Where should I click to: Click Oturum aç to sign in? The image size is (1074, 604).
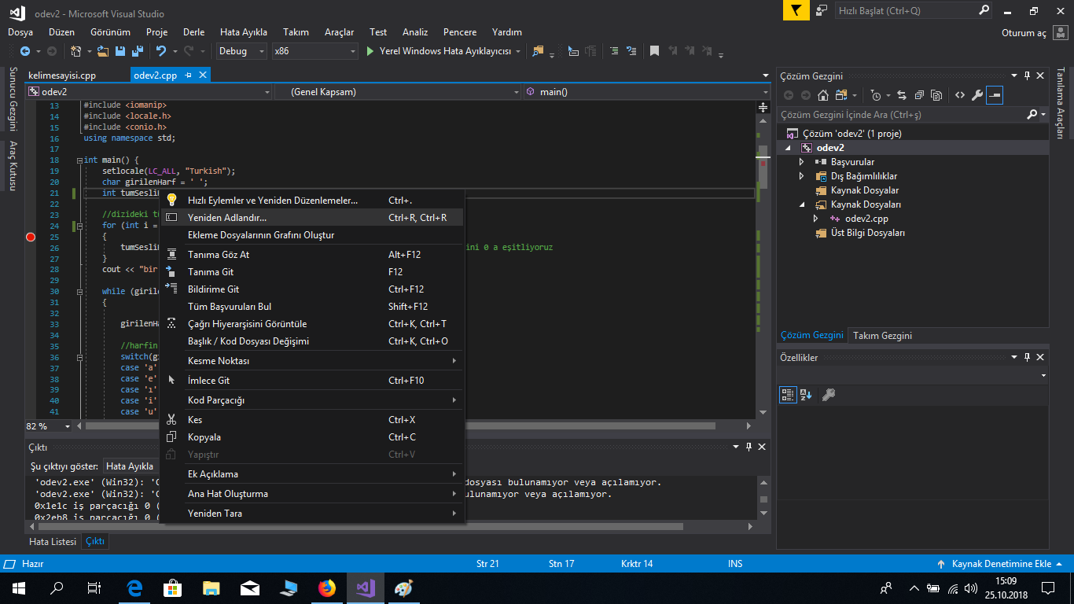coord(1024,33)
